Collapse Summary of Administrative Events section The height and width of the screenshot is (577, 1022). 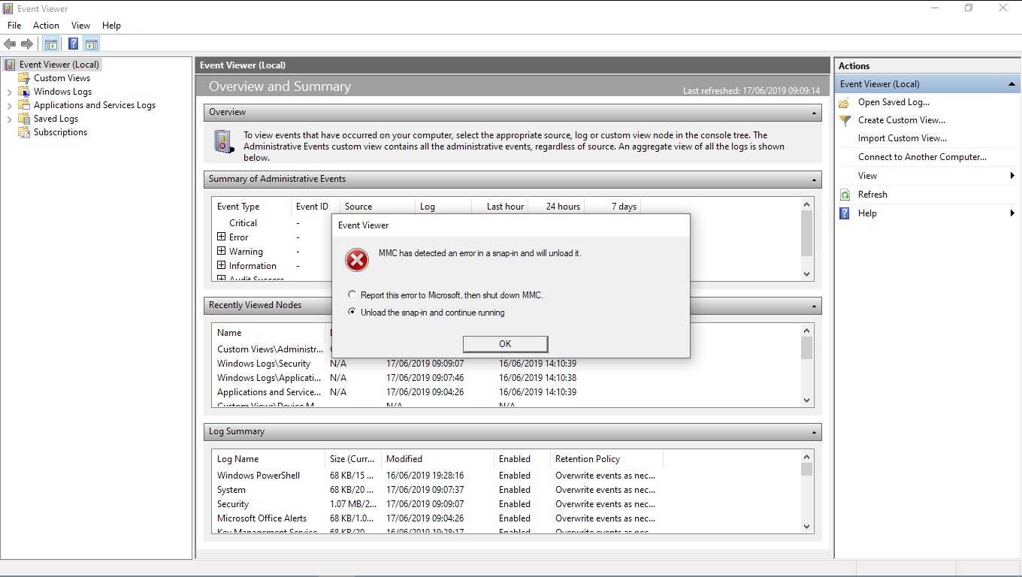coord(814,180)
